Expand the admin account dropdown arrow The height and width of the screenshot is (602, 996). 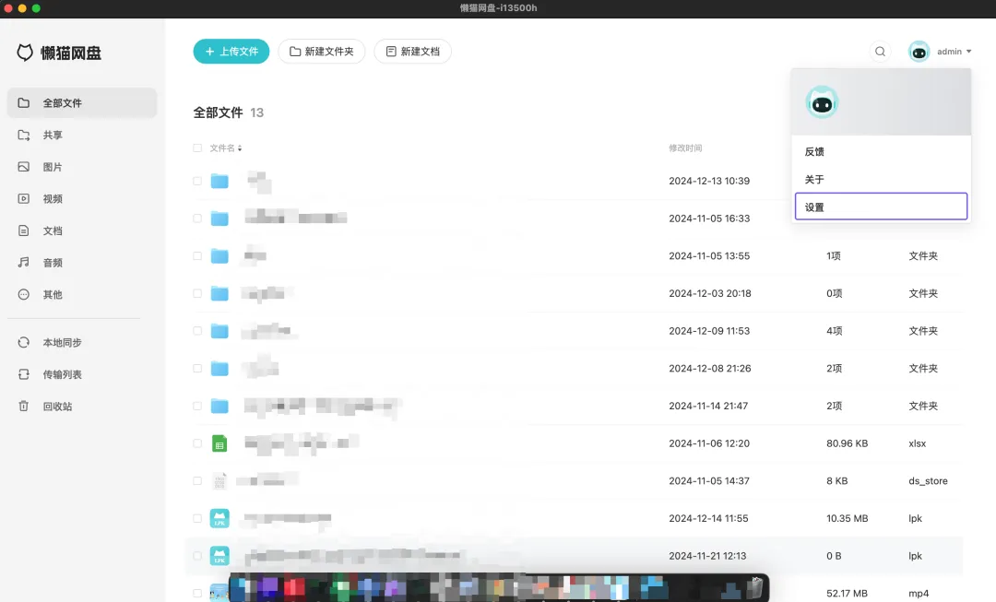point(968,52)
